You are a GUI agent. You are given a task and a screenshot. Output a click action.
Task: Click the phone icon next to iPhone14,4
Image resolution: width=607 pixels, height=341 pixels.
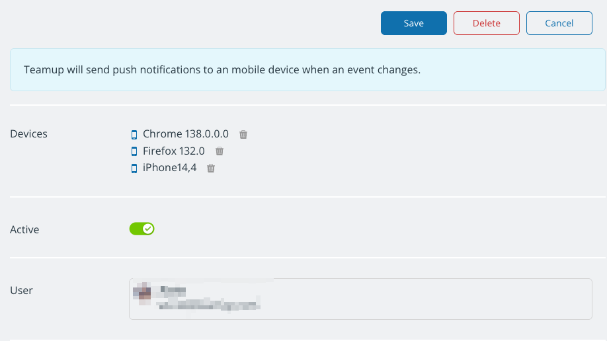point(134,169)
